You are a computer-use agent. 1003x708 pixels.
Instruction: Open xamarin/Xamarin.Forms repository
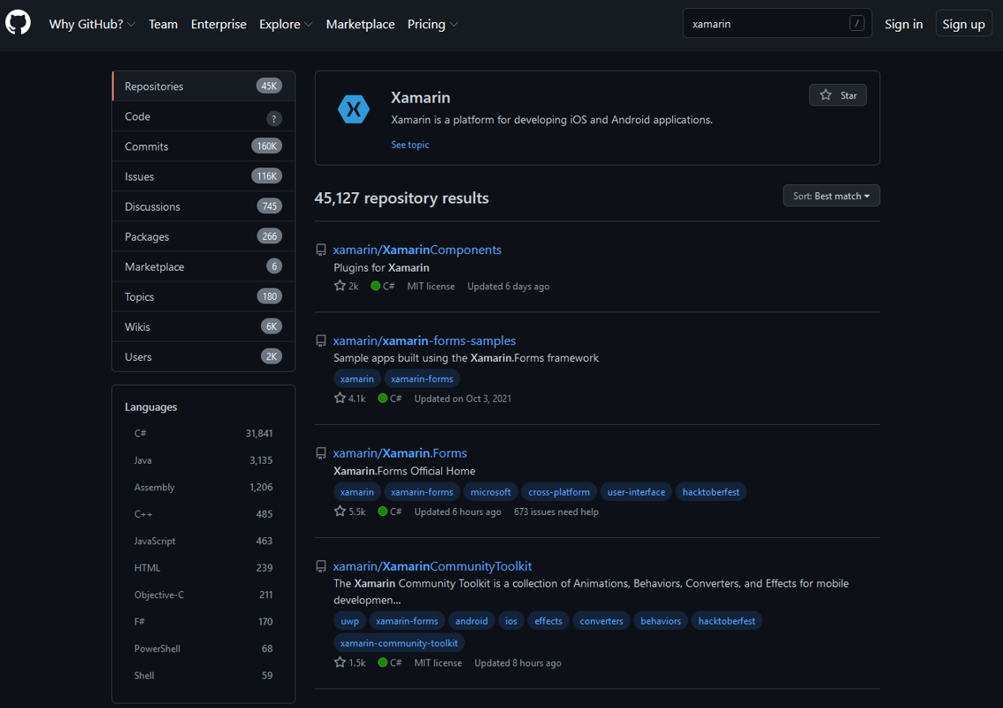coord(400,453)
